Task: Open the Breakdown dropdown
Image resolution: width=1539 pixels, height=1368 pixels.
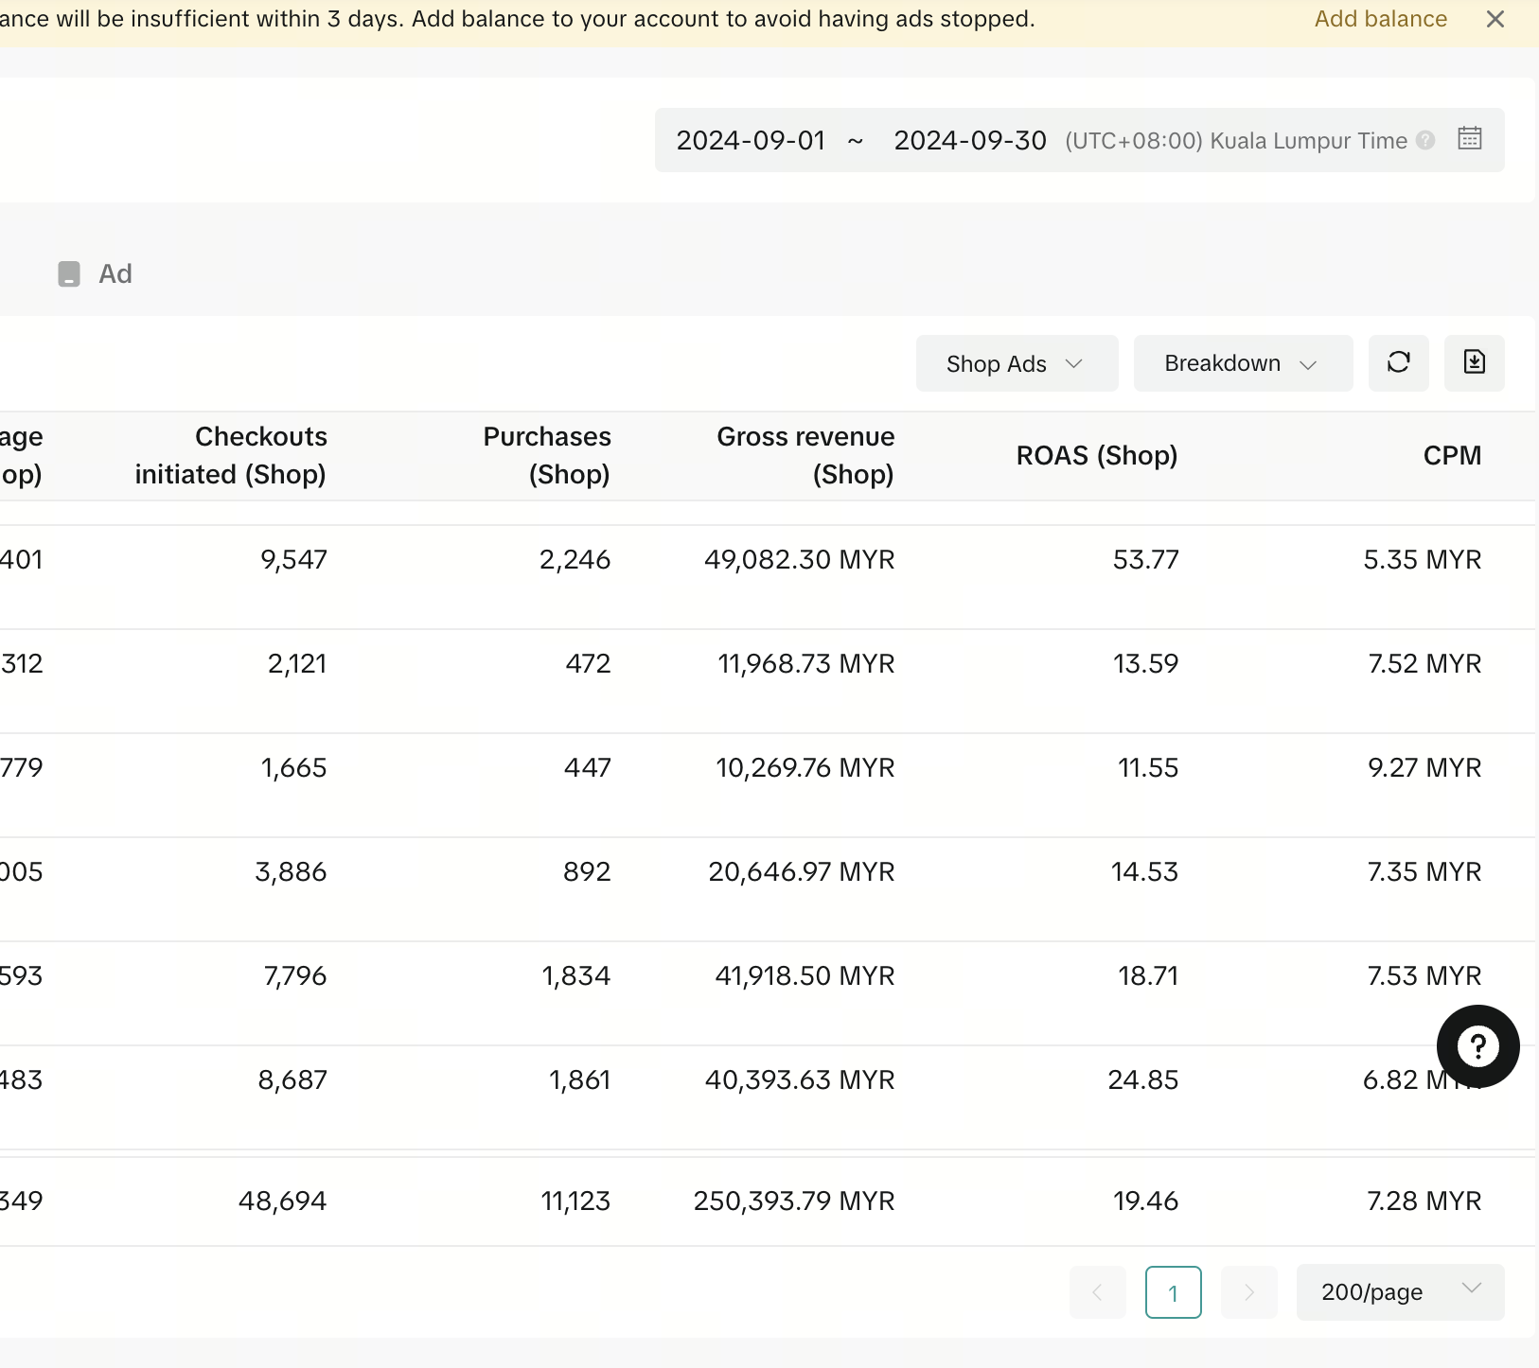Action: (1242, 363)
